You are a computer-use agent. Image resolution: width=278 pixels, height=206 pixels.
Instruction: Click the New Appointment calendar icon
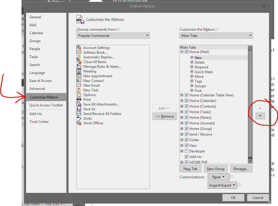click(79, 76)
